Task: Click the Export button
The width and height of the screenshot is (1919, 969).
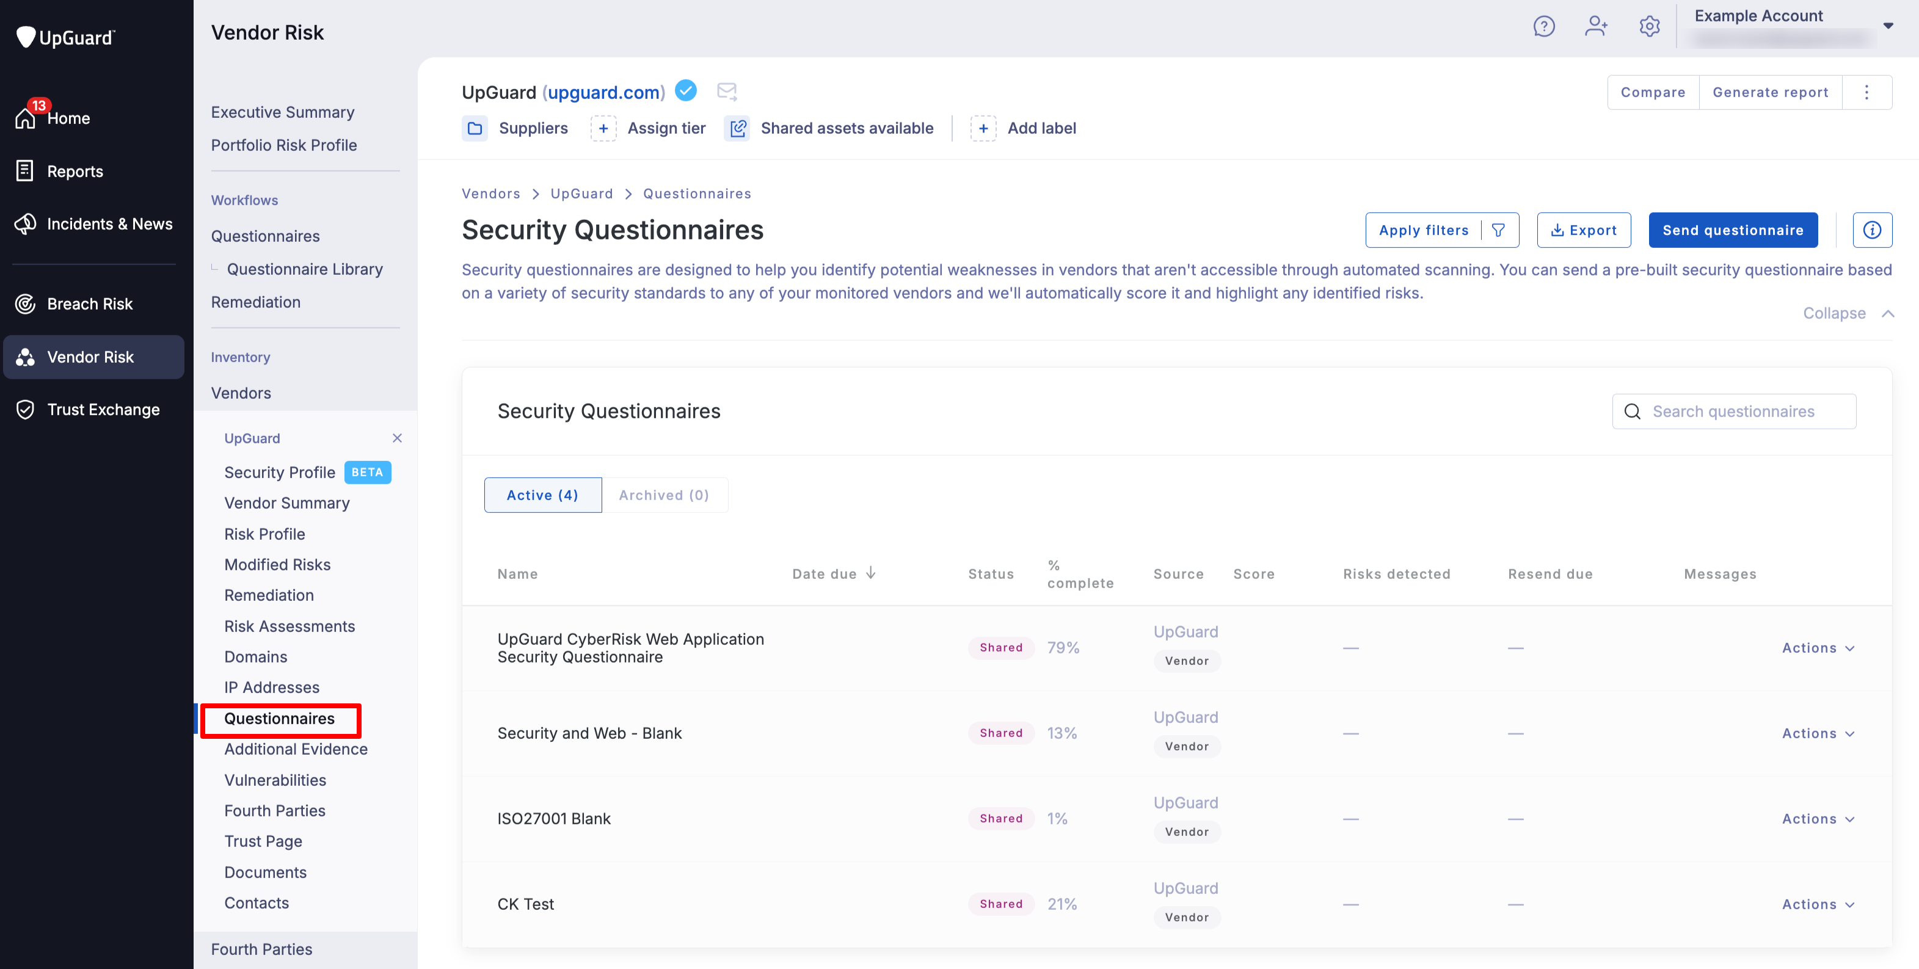Action: pyautogui.click(x=1584, y=230)
